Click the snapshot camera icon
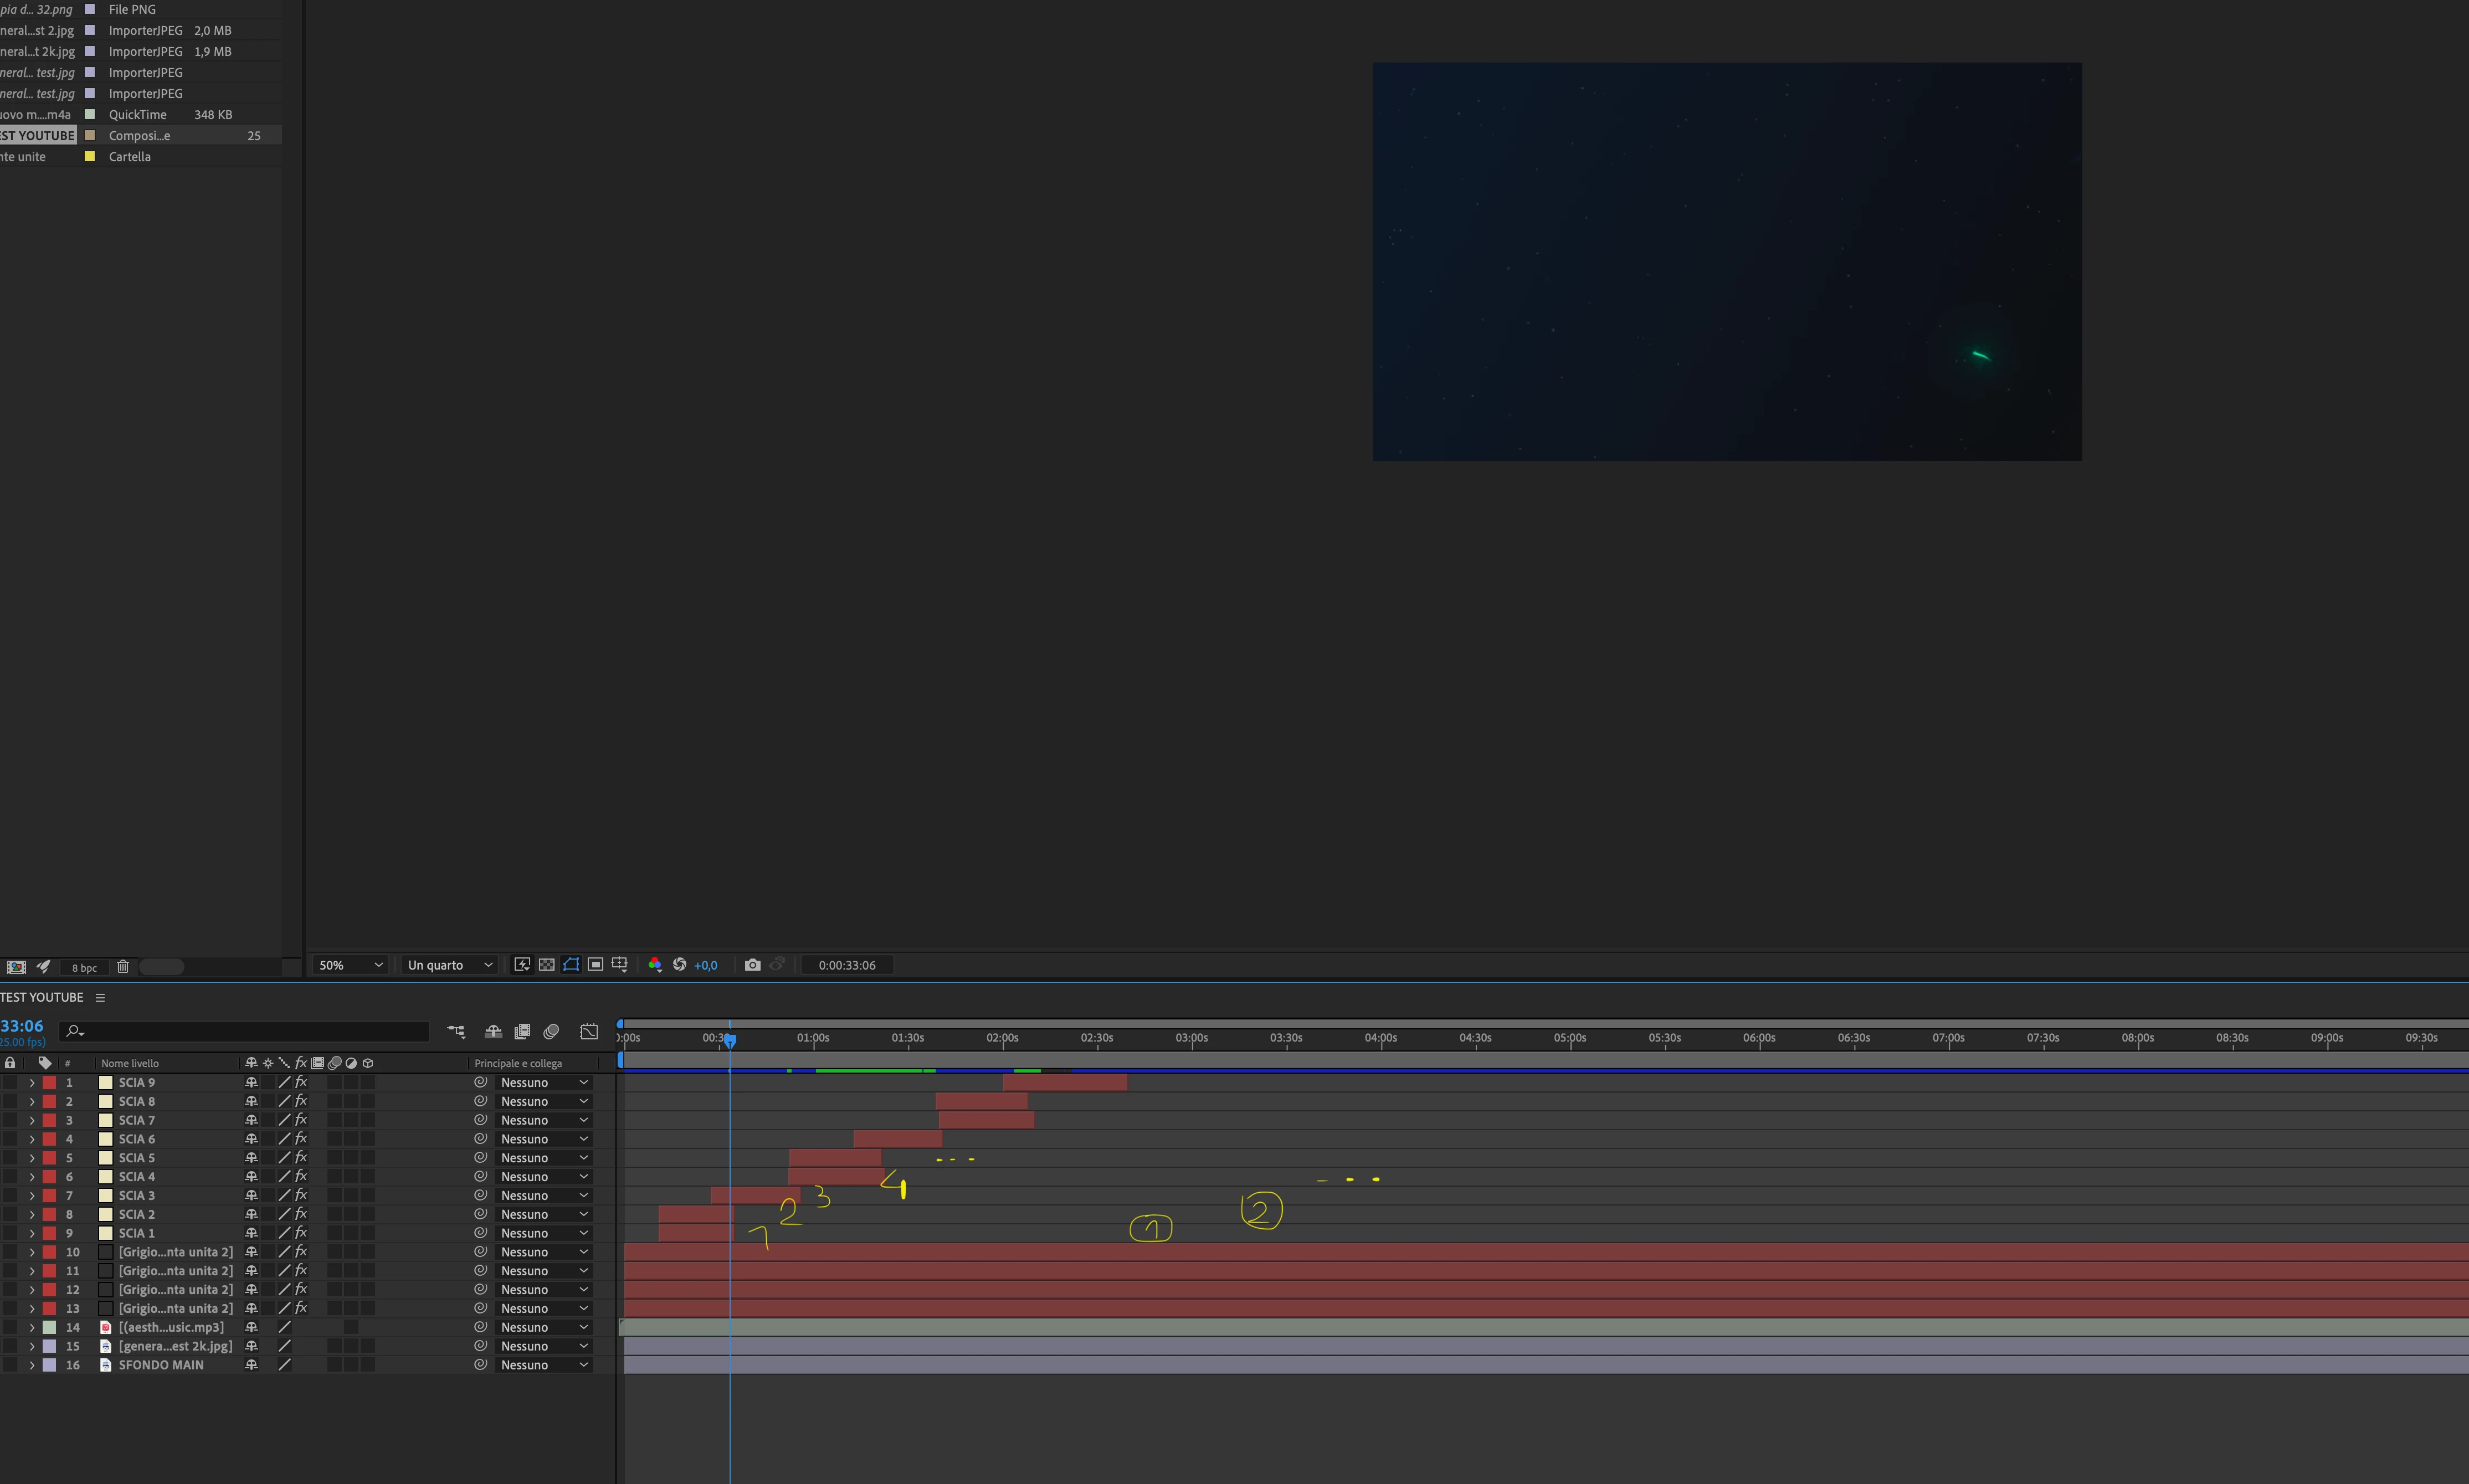Image resolution: width=2469 pixels, height=1484 pixels. click(x=752, y=965)
